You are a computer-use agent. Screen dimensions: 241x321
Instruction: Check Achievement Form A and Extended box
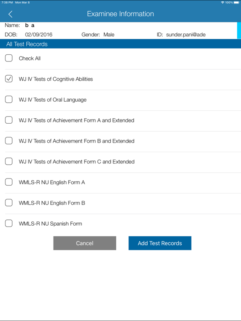click(x=9, y=120)
